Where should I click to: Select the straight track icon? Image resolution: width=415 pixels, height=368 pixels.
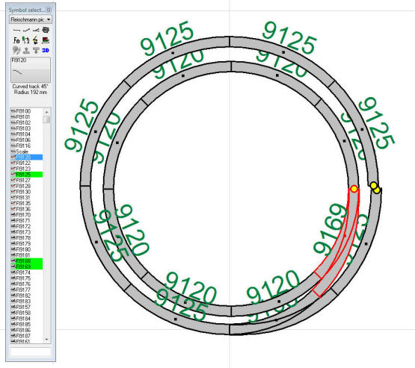coord(16,30)
